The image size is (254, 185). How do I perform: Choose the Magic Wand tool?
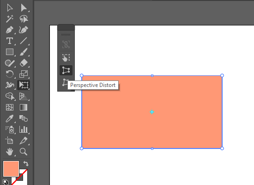coord(10,19)
